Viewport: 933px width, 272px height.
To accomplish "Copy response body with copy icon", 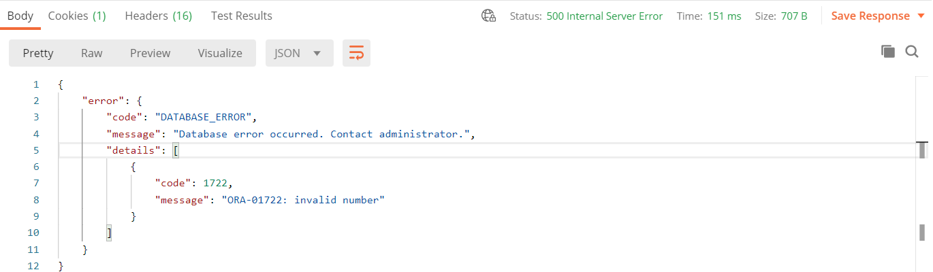I will 887,52.
